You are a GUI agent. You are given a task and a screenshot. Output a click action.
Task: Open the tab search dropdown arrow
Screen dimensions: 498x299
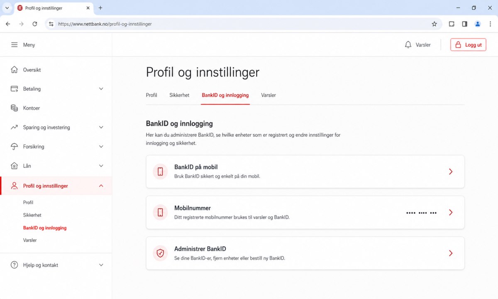[x=7, y=8]
